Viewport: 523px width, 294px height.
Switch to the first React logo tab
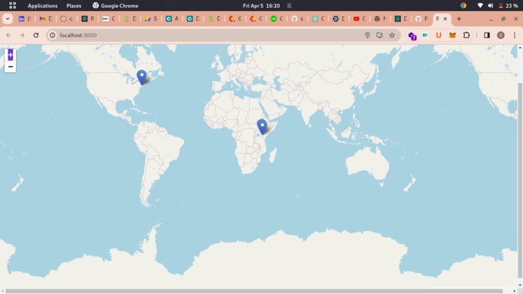88,19
